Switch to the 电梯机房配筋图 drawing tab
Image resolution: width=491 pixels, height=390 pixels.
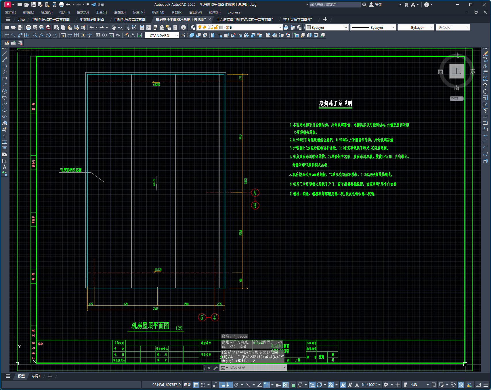coord(92,19)
